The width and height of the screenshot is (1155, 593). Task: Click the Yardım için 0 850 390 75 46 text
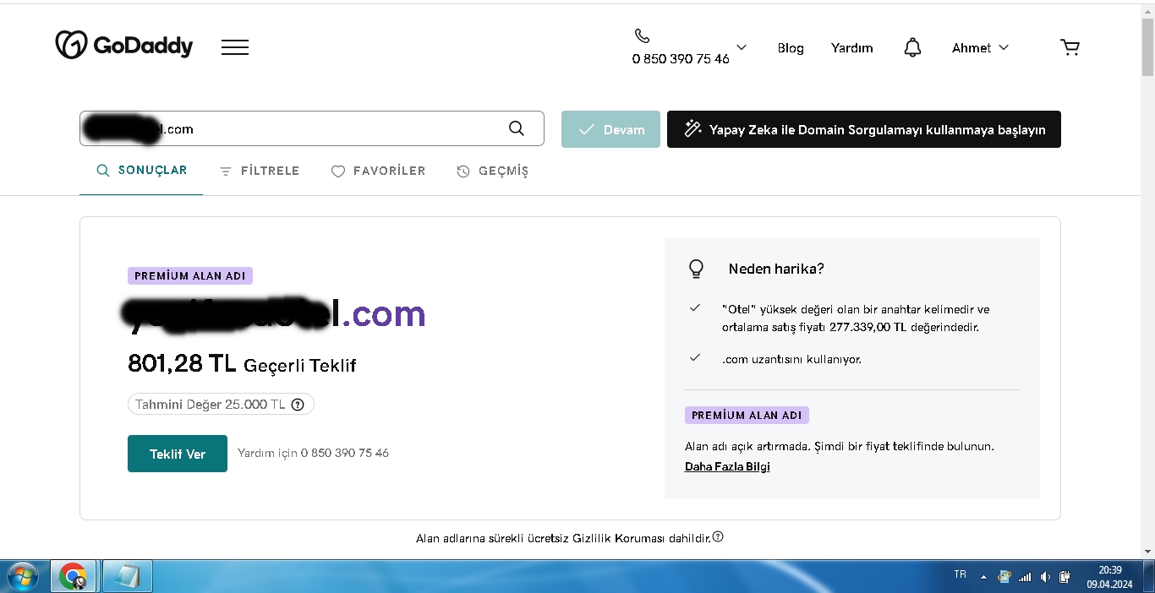coord(313,453)
